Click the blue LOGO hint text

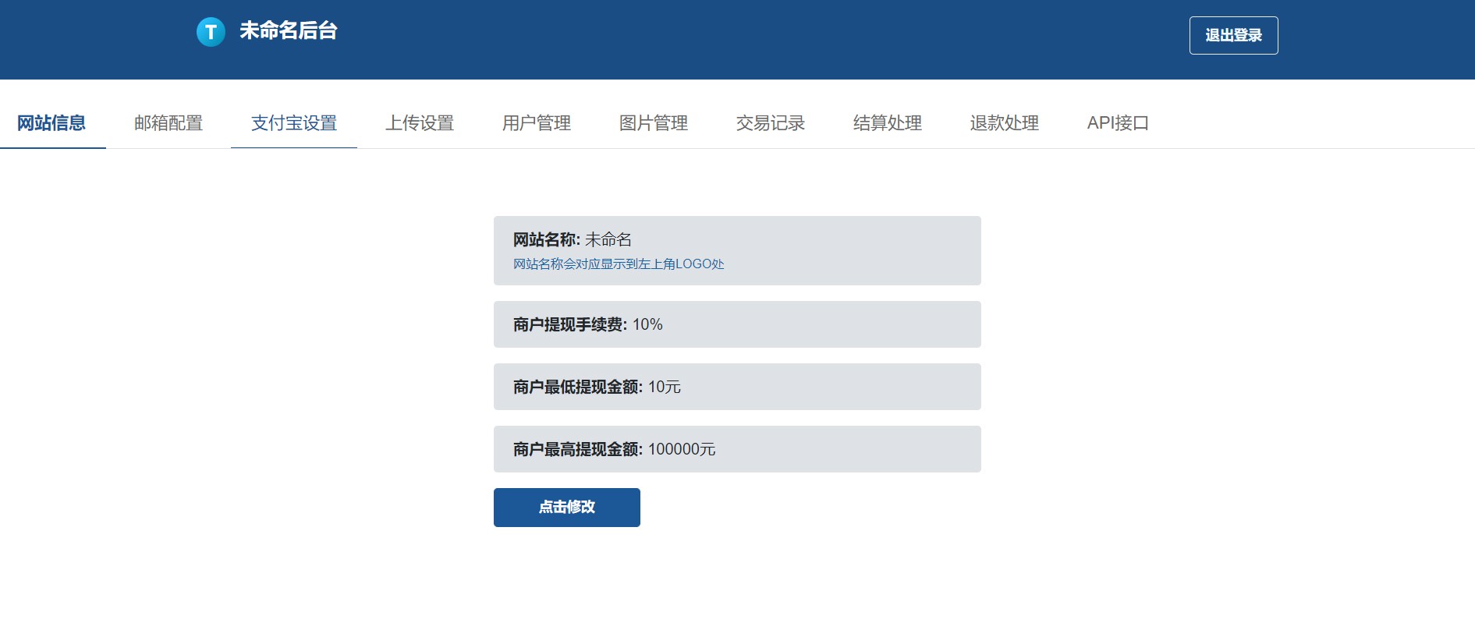coord(619,264)
